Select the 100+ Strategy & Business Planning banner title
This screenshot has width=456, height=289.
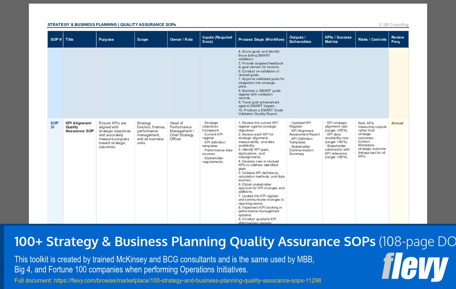[x=194, y=241]
